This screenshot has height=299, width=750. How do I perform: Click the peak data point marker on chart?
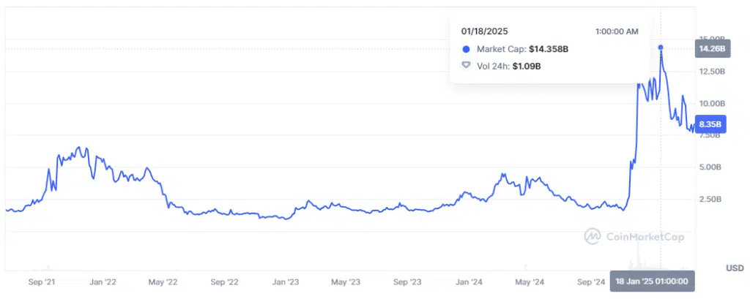(661, 48)
